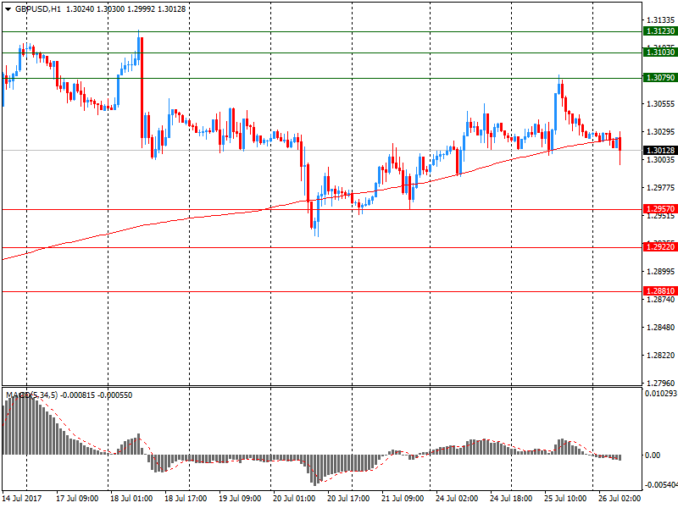Click the 17 Jul 09:00 time axis label
This screenshot has height=508, width=678.
(77, 499)
